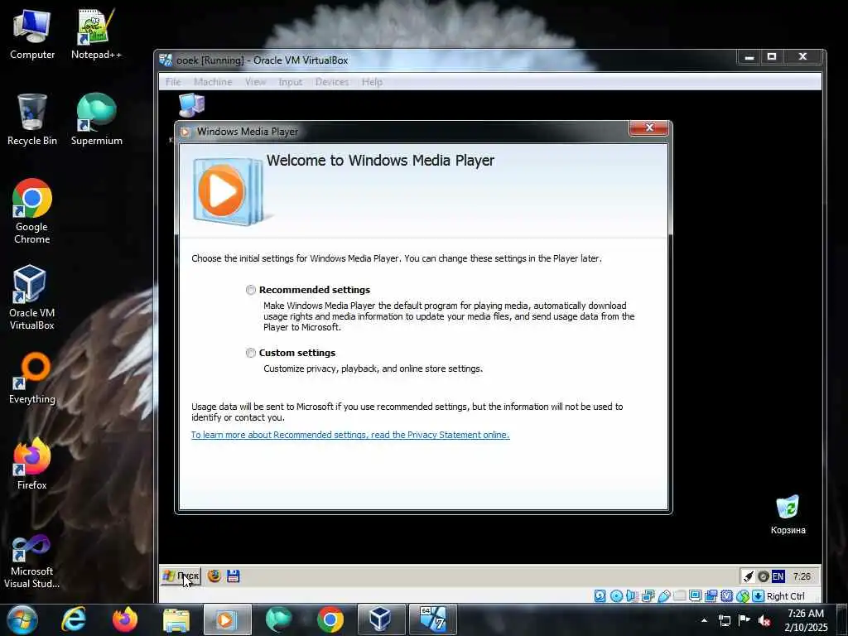Click the mouse integration icon in VirtualBox status bar

pyautogui.click(x=743, y=596)
